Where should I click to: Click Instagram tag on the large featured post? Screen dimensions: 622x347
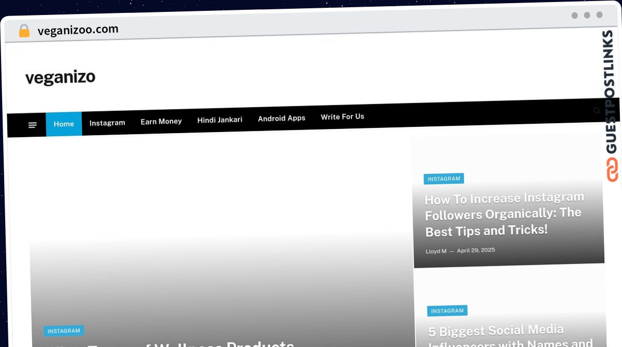pos(64,331)
